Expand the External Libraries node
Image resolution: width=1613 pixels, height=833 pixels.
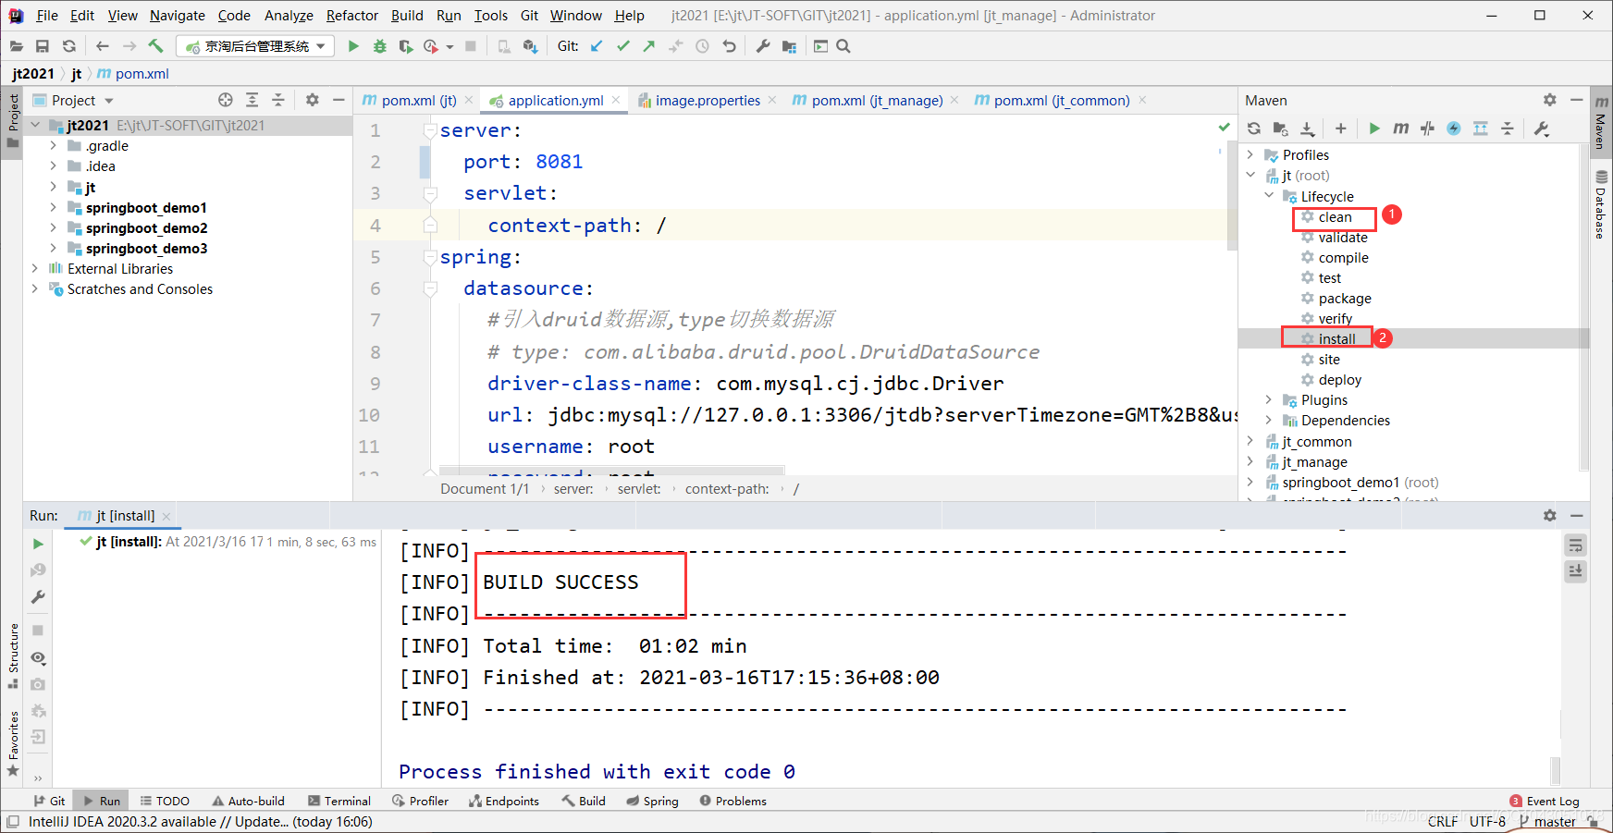35,269
